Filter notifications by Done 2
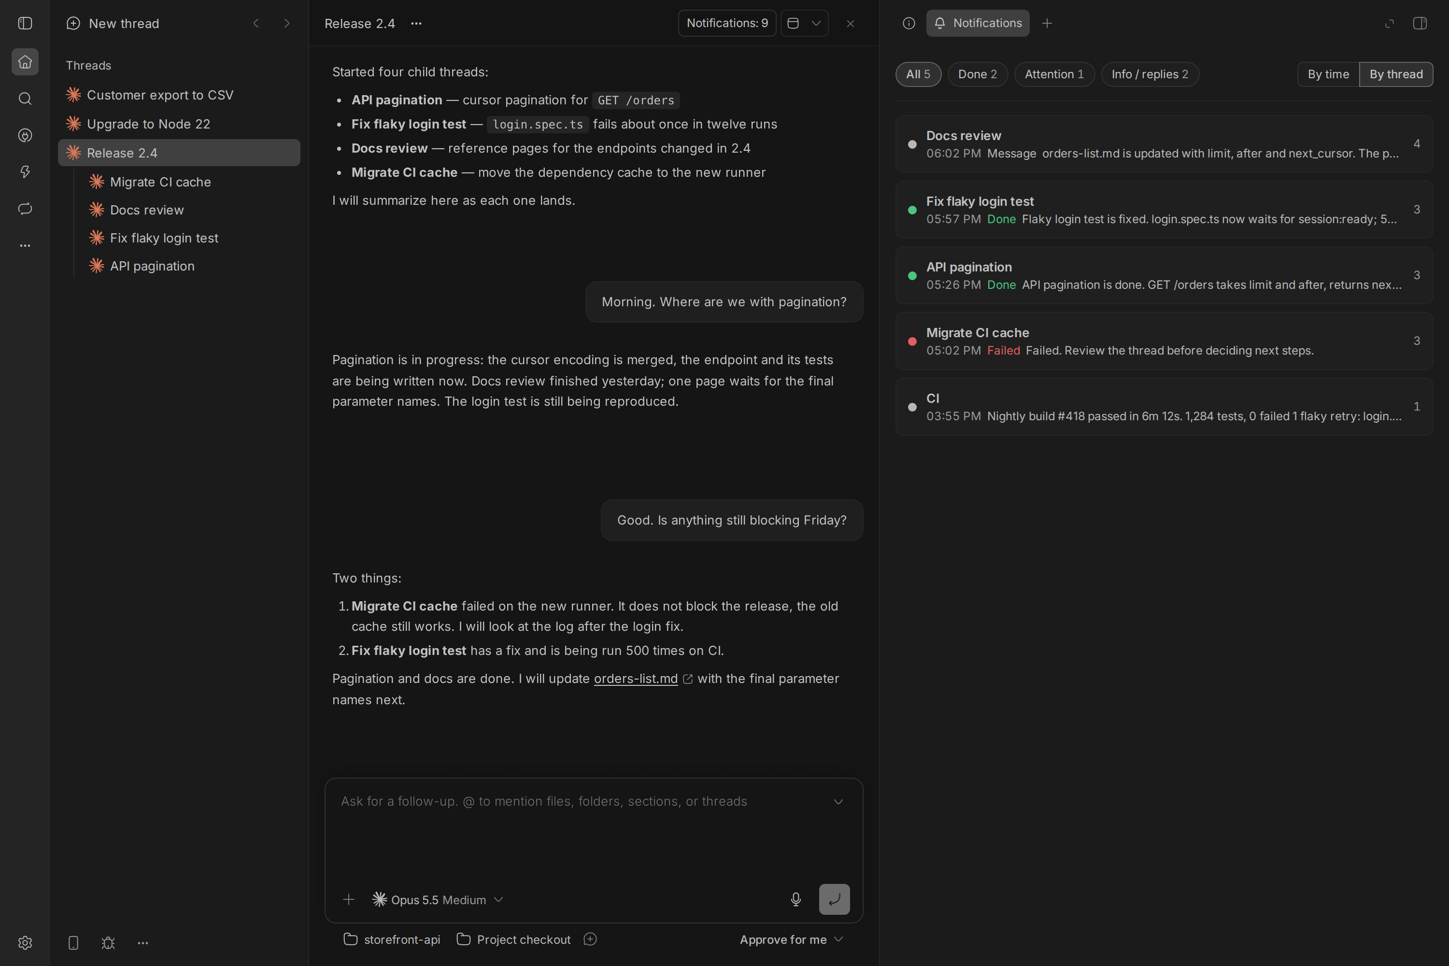 point(978,74)
